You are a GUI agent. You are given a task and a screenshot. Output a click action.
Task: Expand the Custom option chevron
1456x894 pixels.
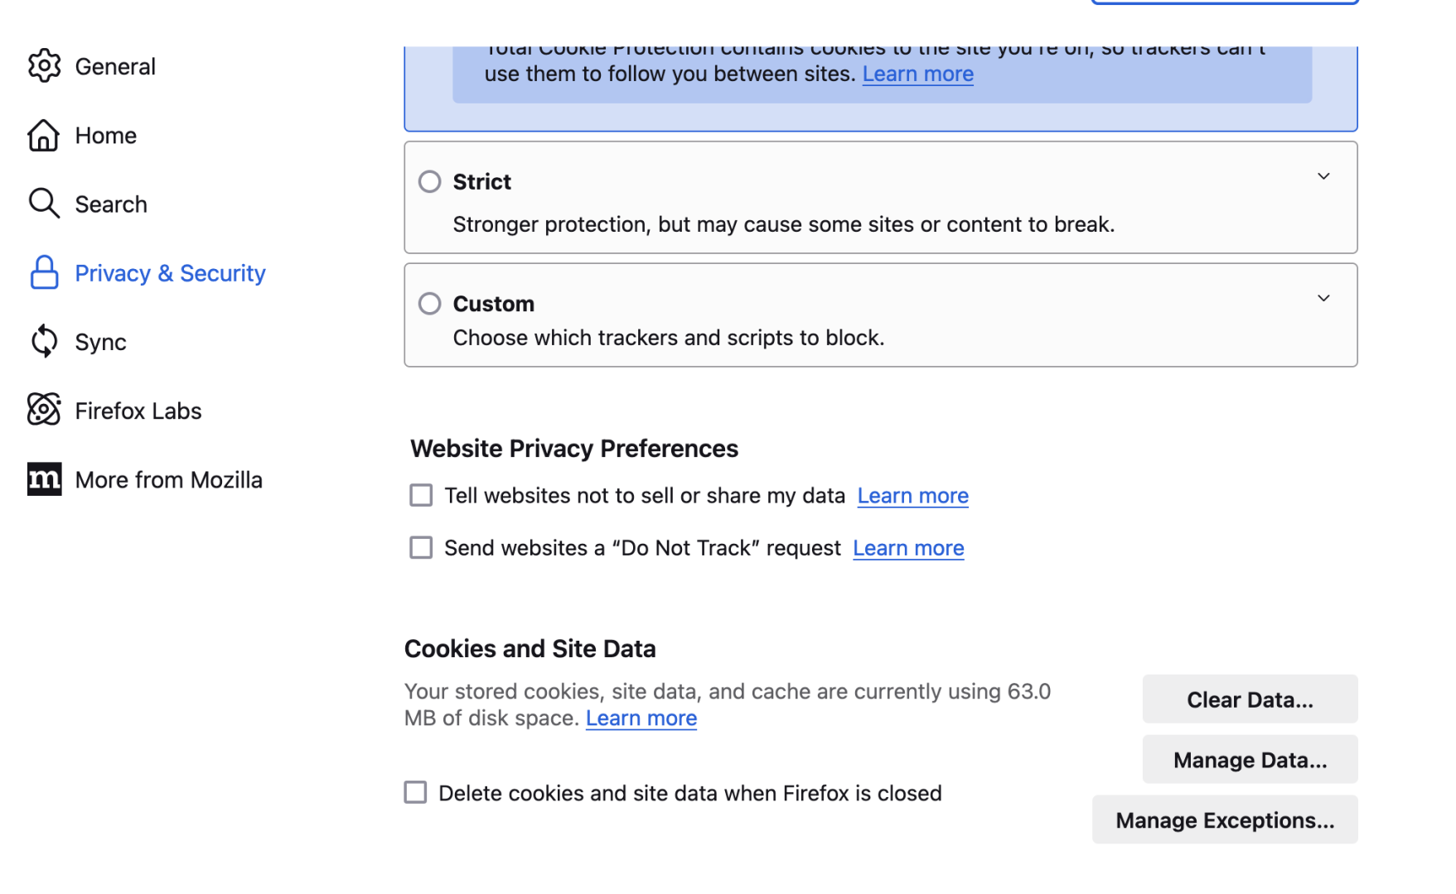point(1323,298)
